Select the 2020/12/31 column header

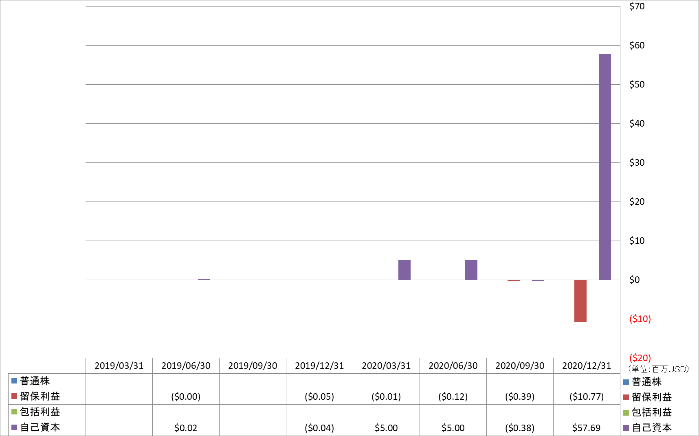pos(587,366)
